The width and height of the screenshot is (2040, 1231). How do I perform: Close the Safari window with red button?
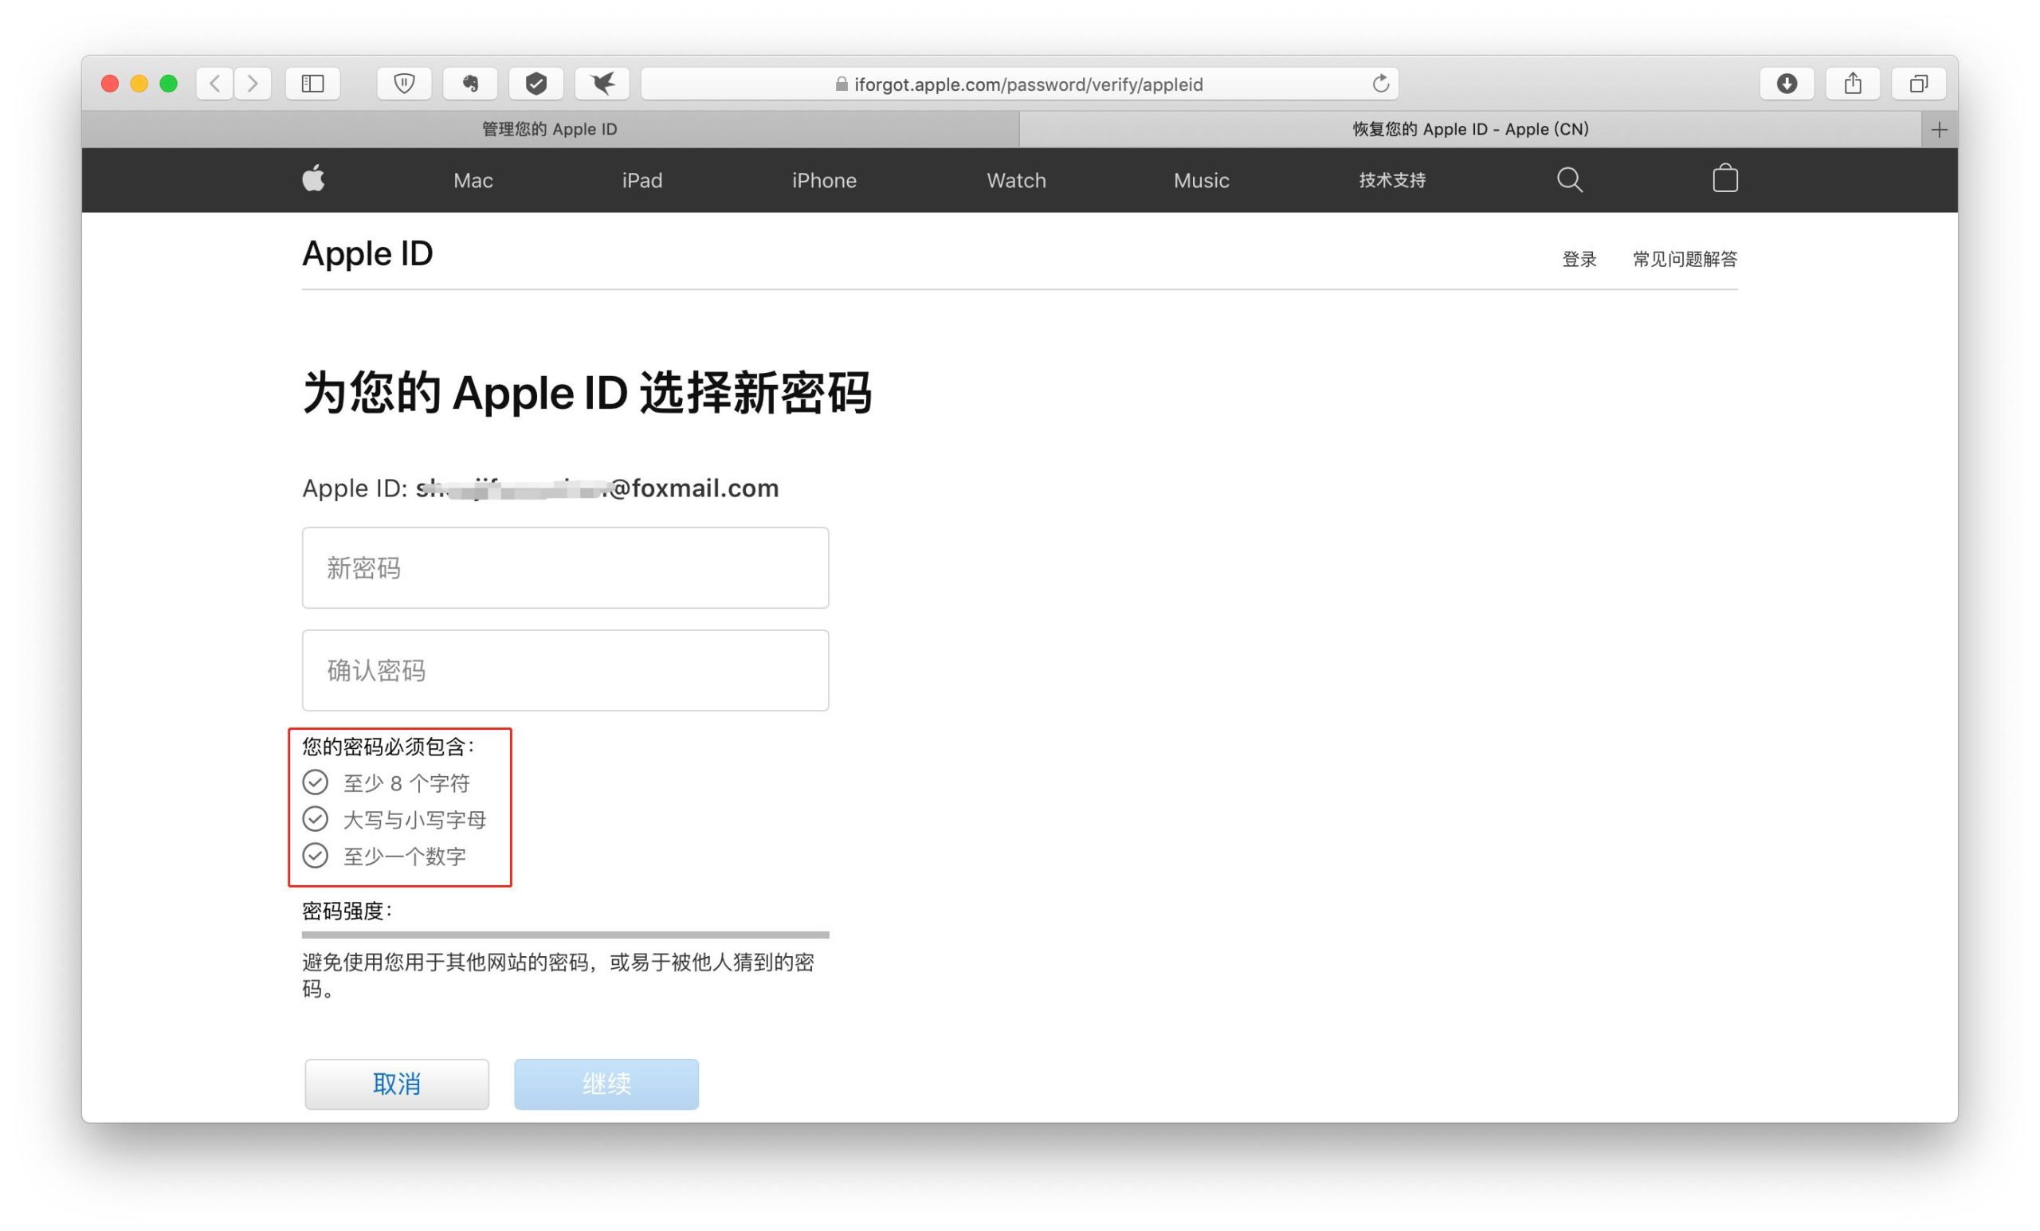109,84
